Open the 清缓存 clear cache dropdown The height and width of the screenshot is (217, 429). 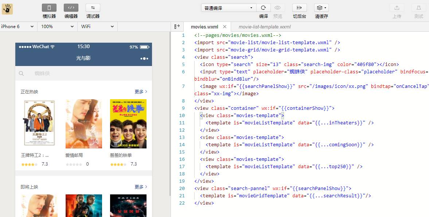[321, 8]
